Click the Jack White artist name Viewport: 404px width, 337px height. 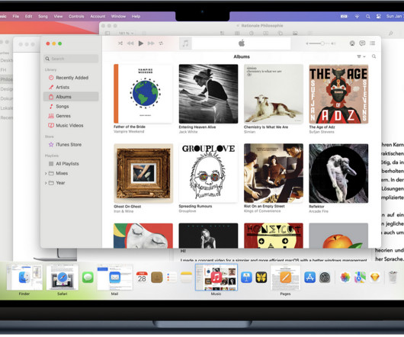(x=188, y=132)
